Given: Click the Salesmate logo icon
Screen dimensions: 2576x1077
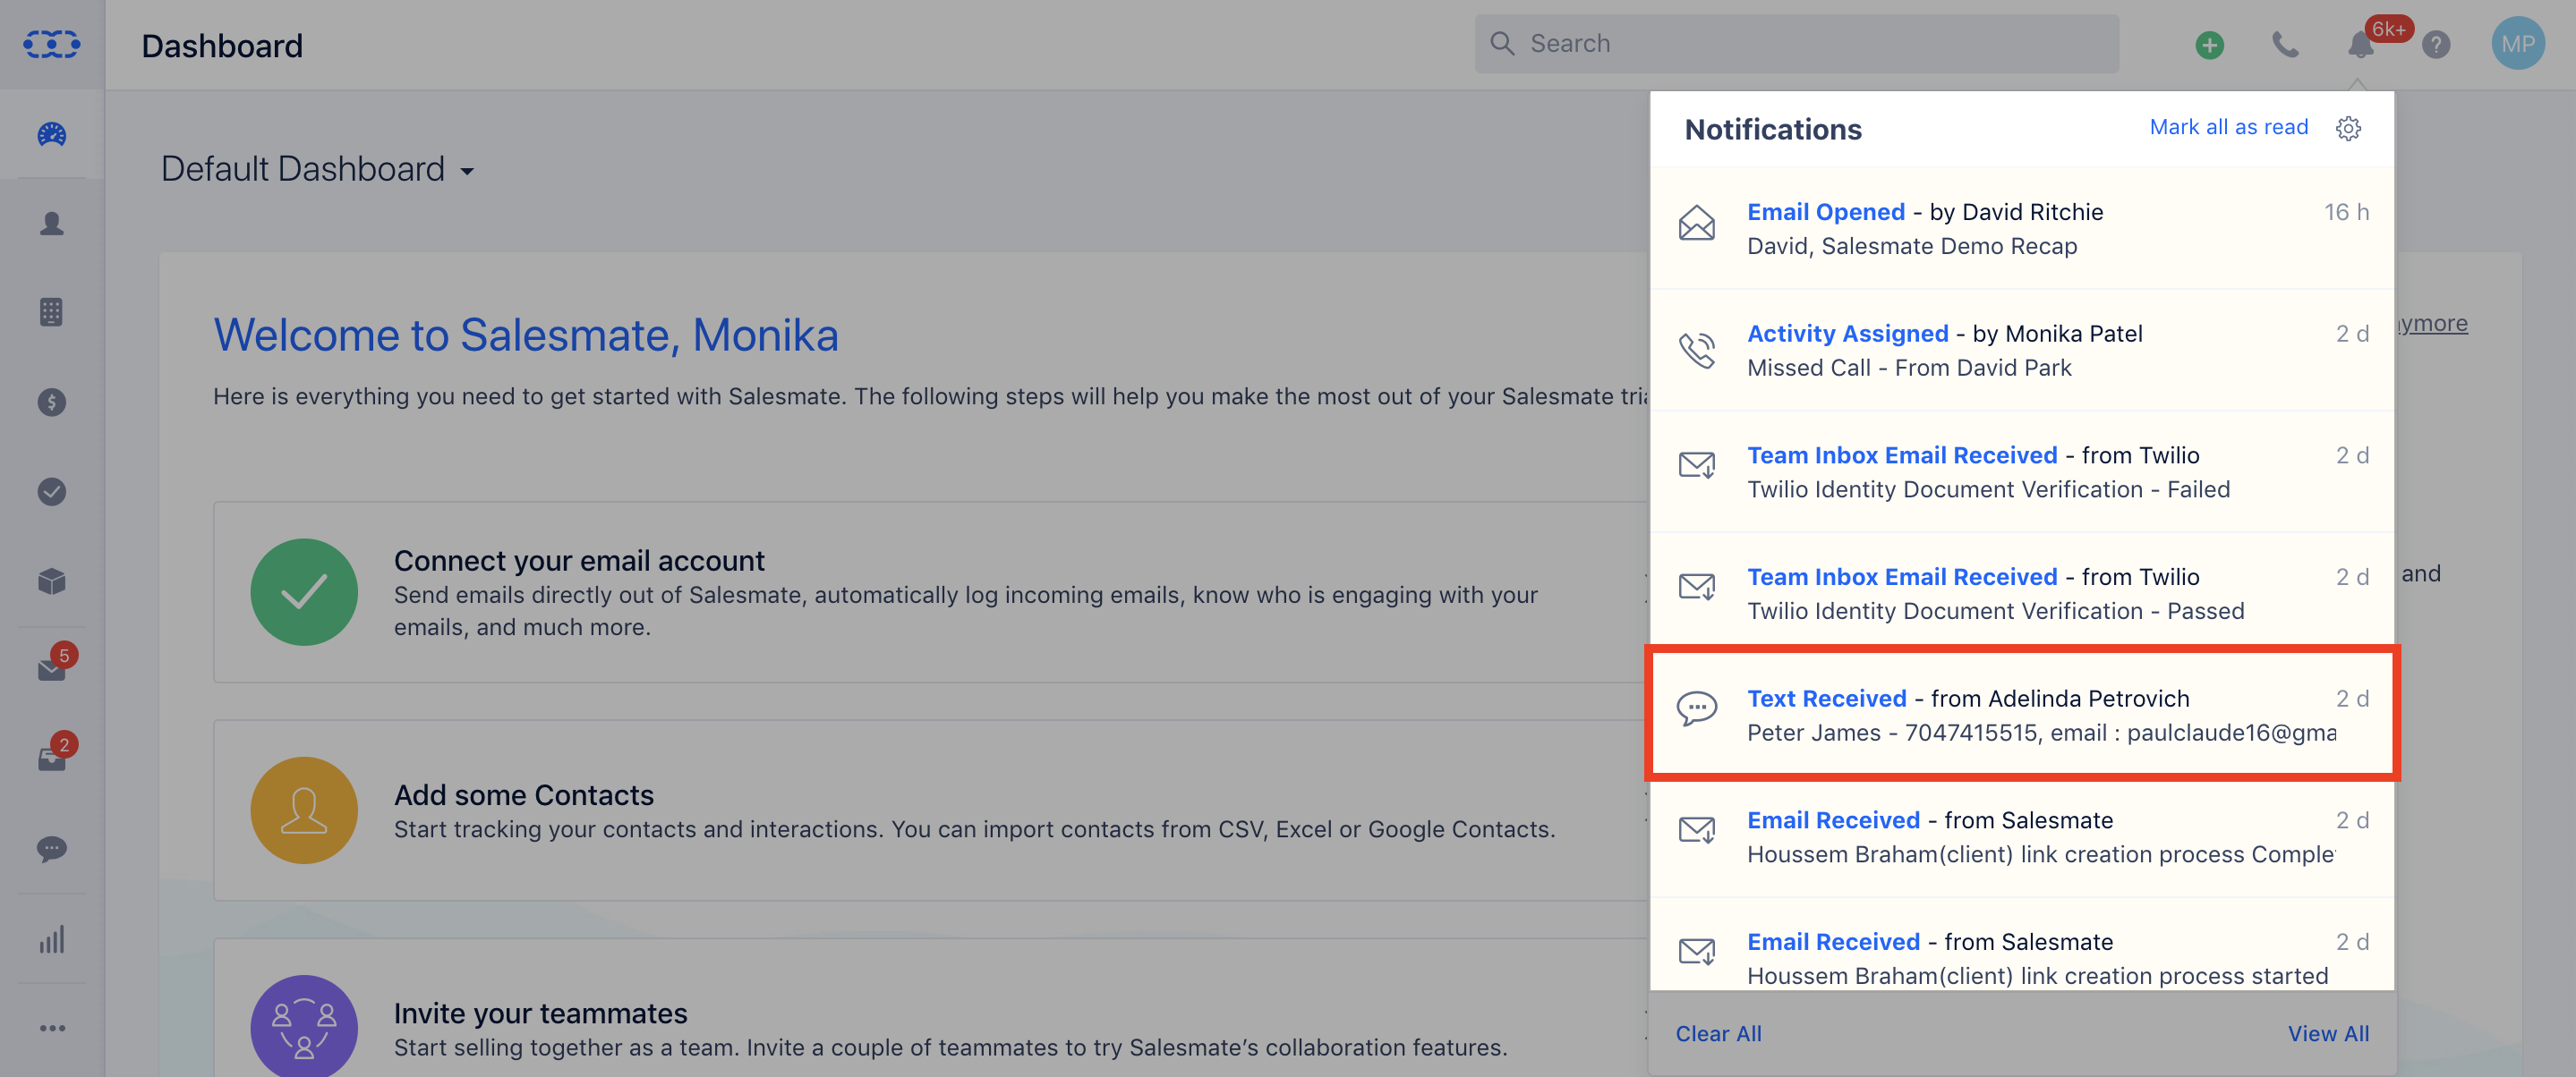Looking at the screenshot, I should [x=52, y=44].
